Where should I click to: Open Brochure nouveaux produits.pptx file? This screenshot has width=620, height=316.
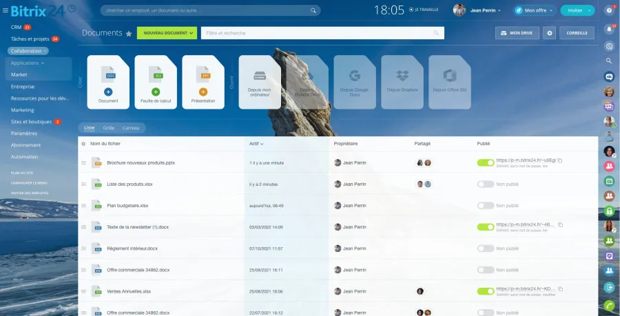(141, 162)
